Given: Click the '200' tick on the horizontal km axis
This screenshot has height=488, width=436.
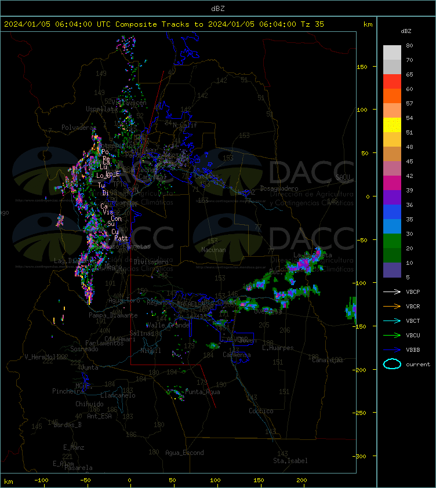Looking at the screenshot, I should tap(301, 480).
